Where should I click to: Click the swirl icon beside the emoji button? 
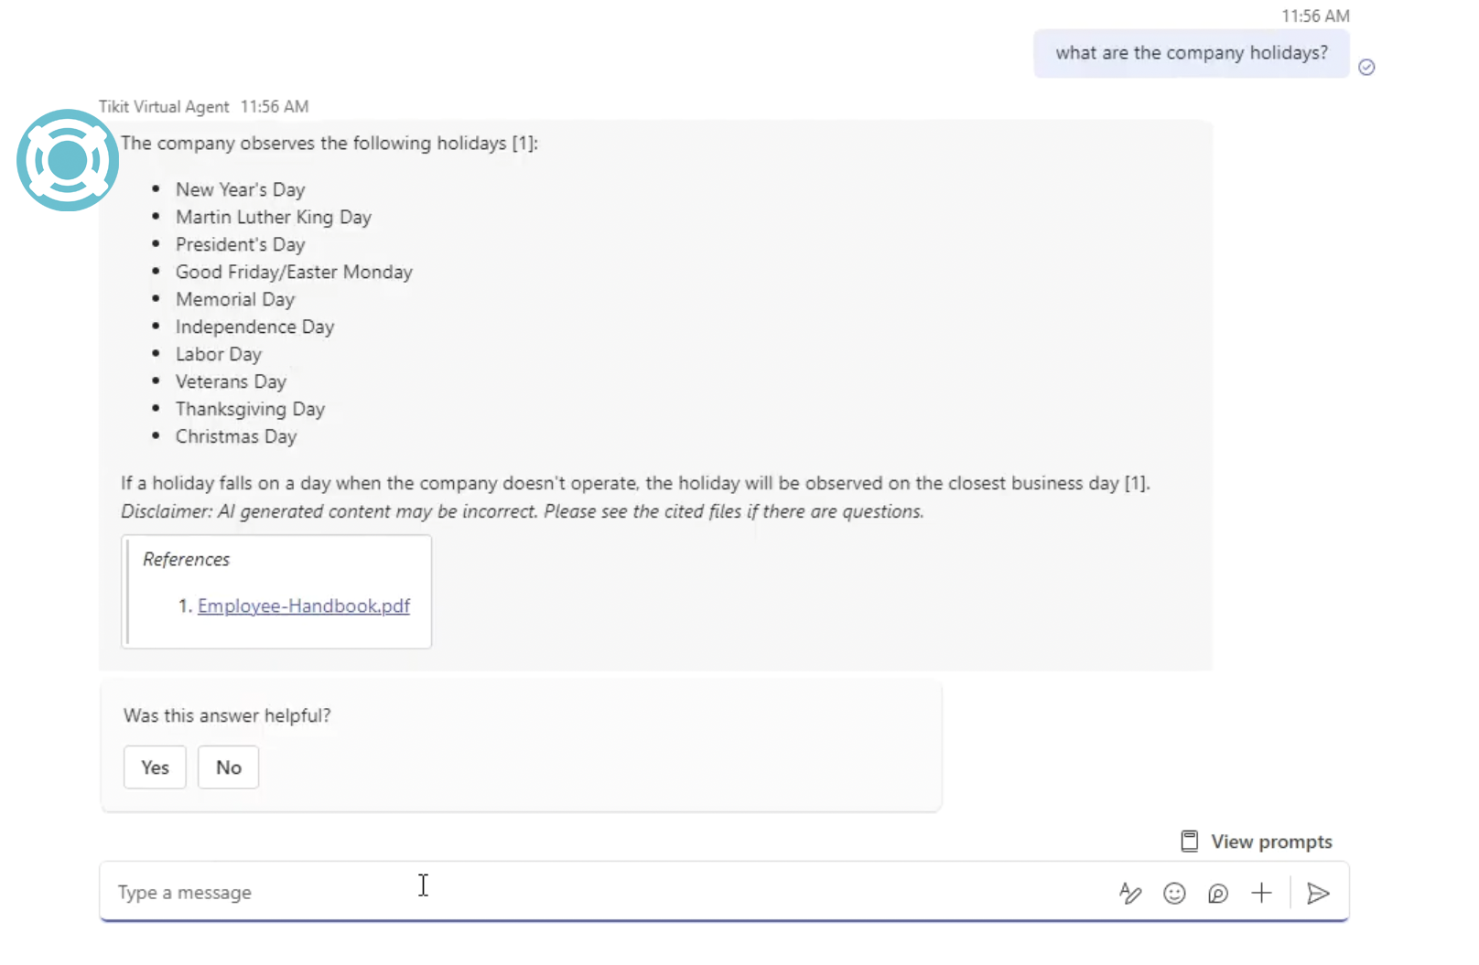click(1217, 893)
